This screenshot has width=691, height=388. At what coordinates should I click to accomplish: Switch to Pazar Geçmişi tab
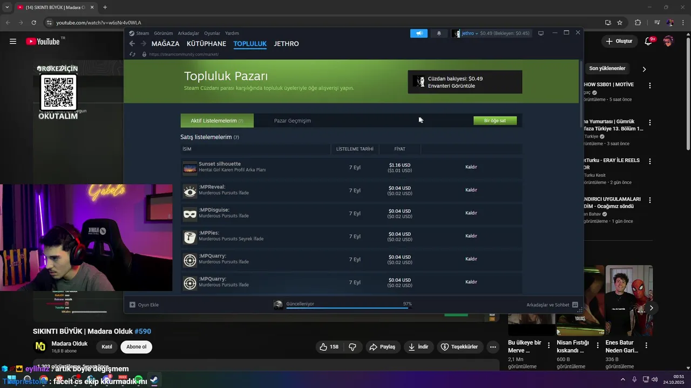293,121
